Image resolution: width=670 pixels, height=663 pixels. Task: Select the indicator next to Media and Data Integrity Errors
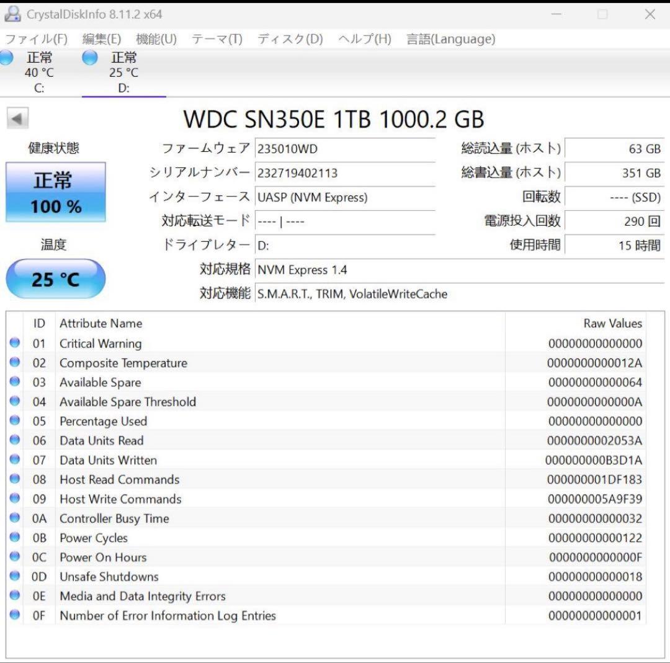click(x=14, y=596)
